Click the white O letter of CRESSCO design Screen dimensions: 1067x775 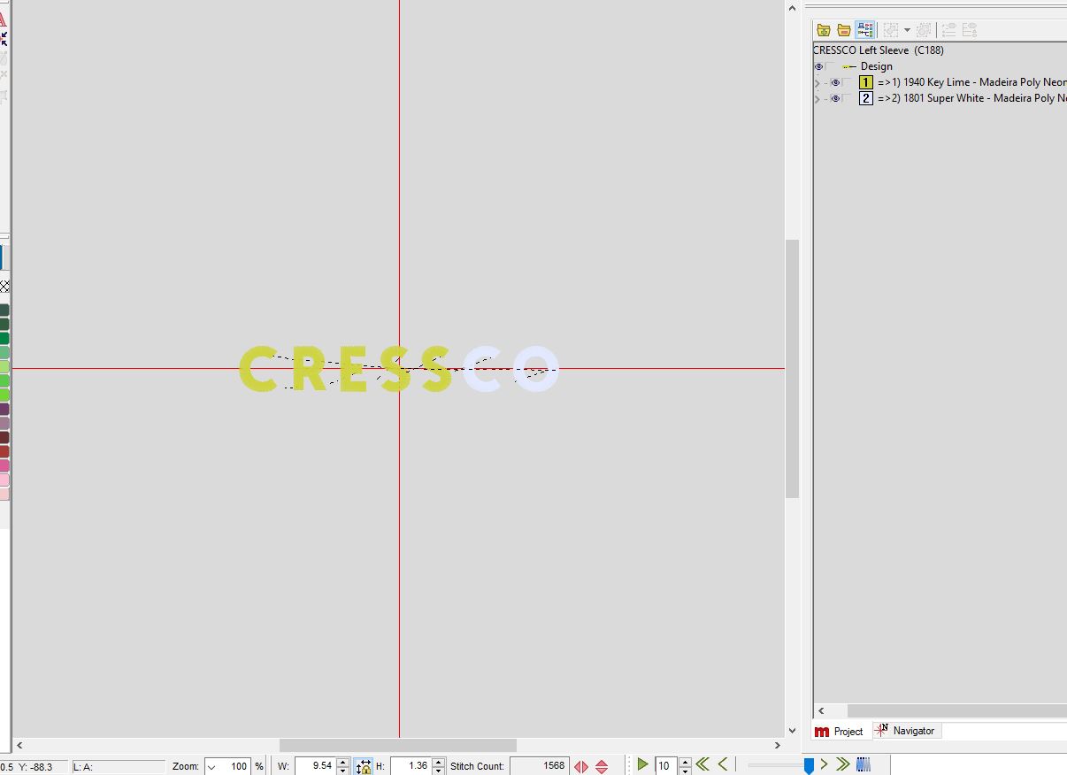[x=536, y=369]
